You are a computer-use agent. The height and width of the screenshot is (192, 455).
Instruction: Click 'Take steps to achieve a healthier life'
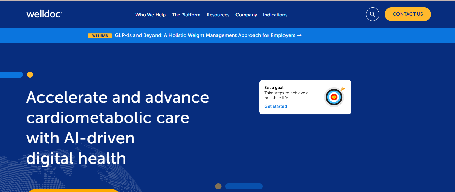(x=286, y=95)
